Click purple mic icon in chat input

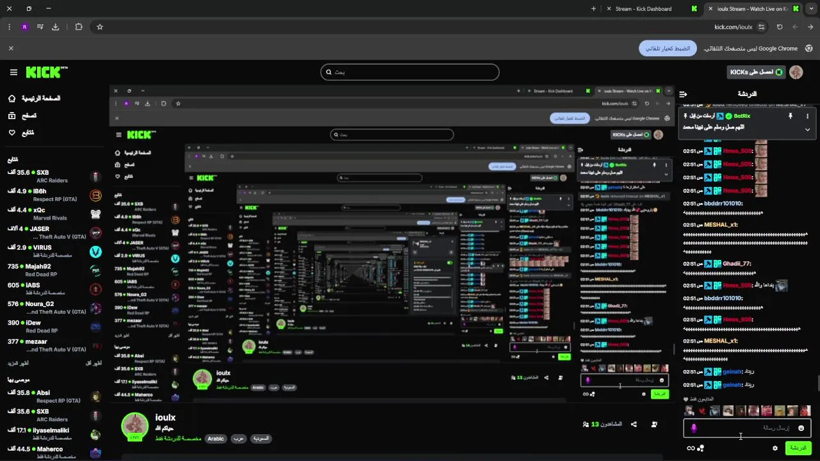point(694,428)
